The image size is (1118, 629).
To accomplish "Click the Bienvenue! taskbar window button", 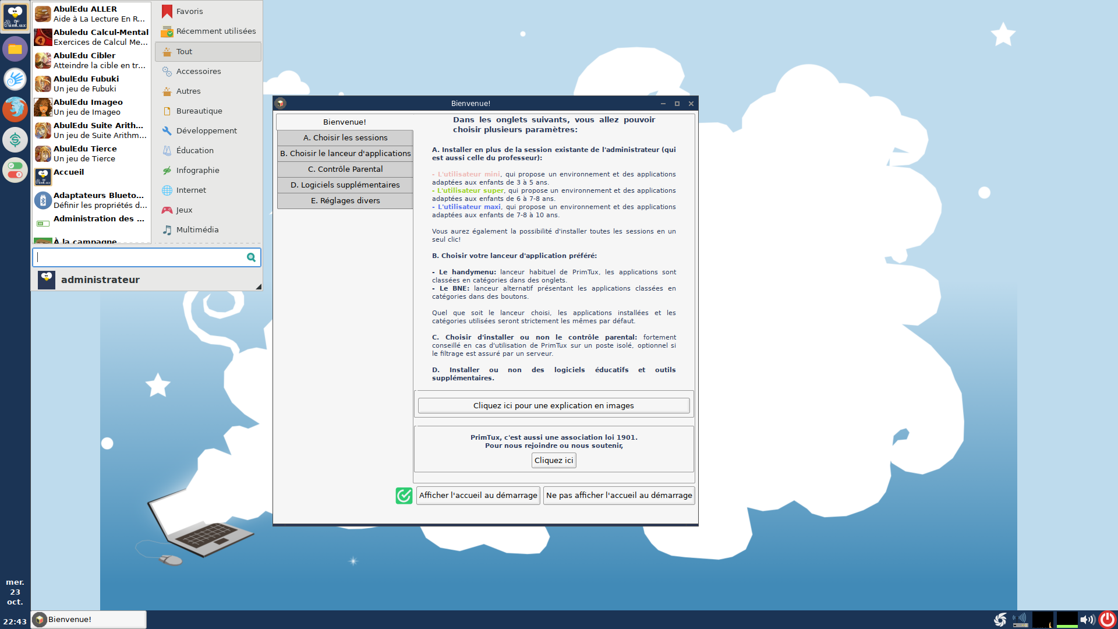I will 89,620.
